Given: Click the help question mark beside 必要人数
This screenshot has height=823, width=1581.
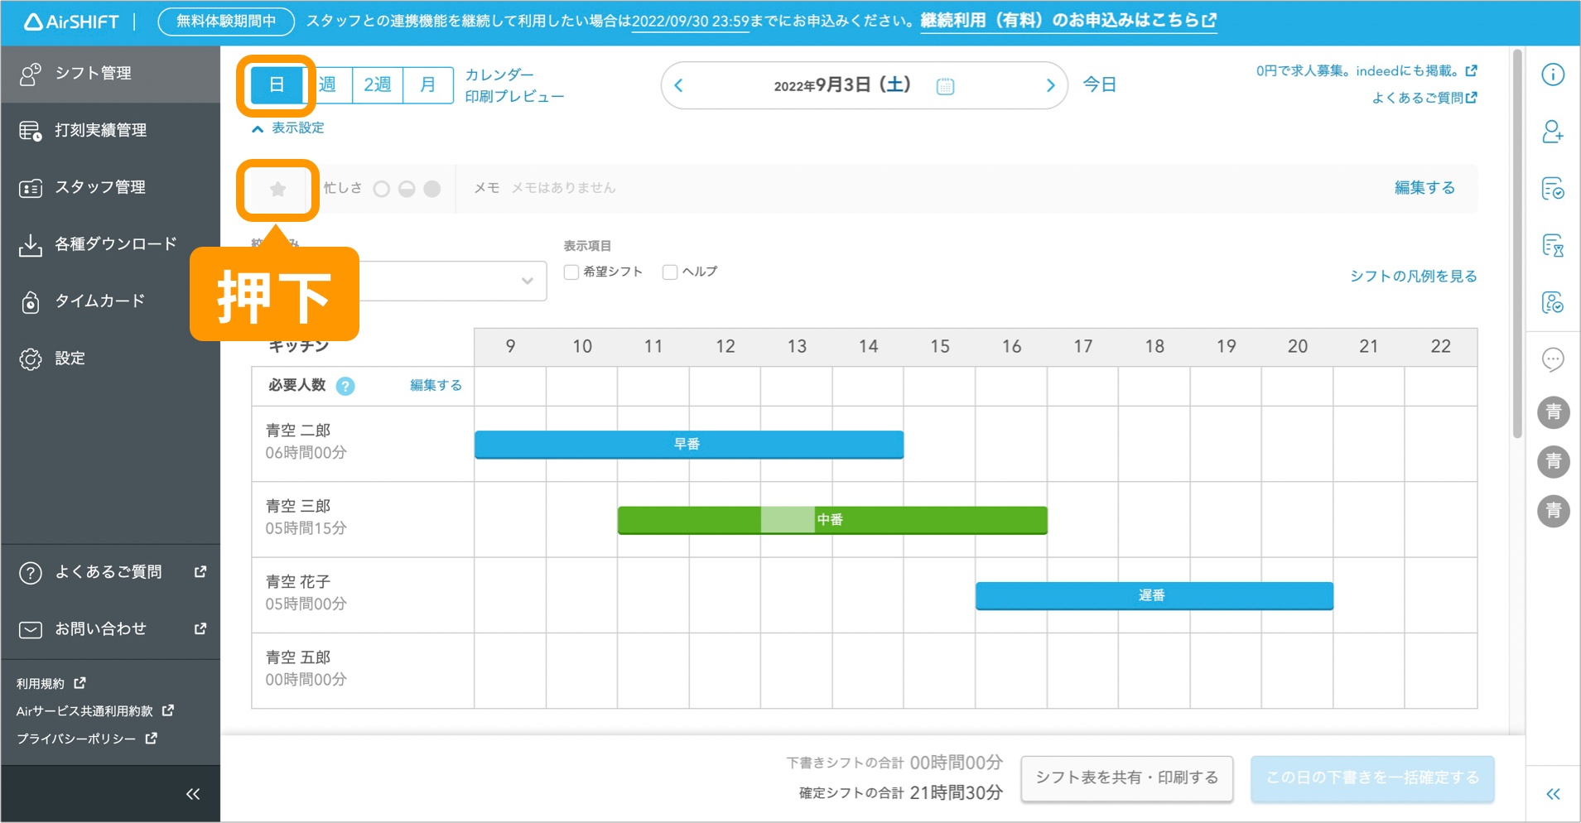Looking at the screenshot, I should click(347, 385).
